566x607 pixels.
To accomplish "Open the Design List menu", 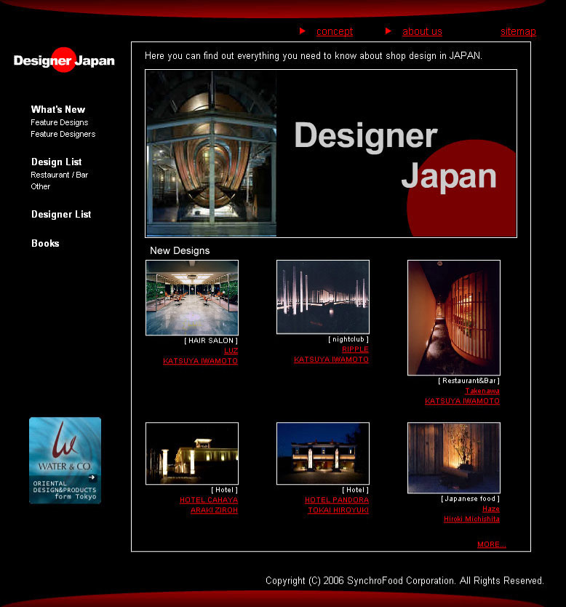I will click(57, 162).
